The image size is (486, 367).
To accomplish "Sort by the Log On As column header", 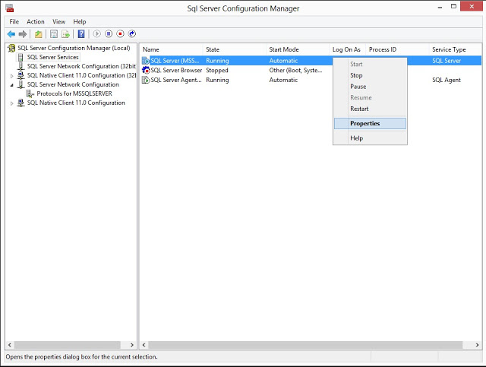I will pyautogui.click(x=348, y=49).
